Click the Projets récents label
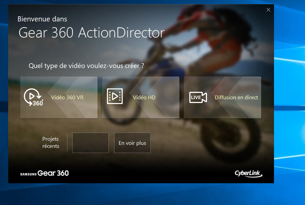Viewport: 305px width, 205px height. pyautogui.click(x=50, y=142)
